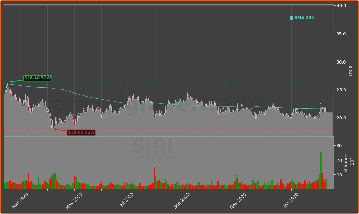Click the SMA 200 legend color swatch

pyautogui.click(x=291, y=18)
